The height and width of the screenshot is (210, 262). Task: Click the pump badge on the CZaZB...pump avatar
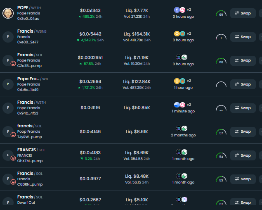click(13, 63)
